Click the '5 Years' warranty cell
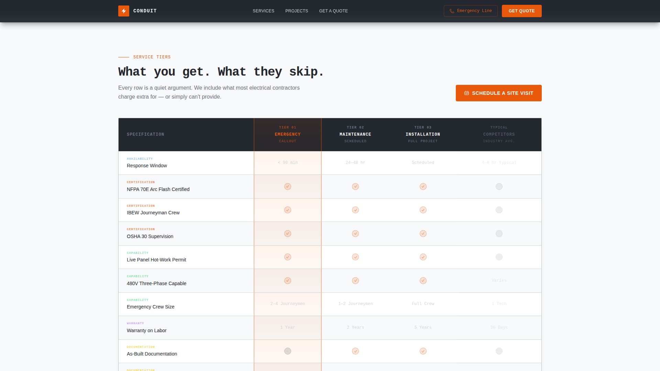The image size is (660, 371). click(x=423, y=327)
